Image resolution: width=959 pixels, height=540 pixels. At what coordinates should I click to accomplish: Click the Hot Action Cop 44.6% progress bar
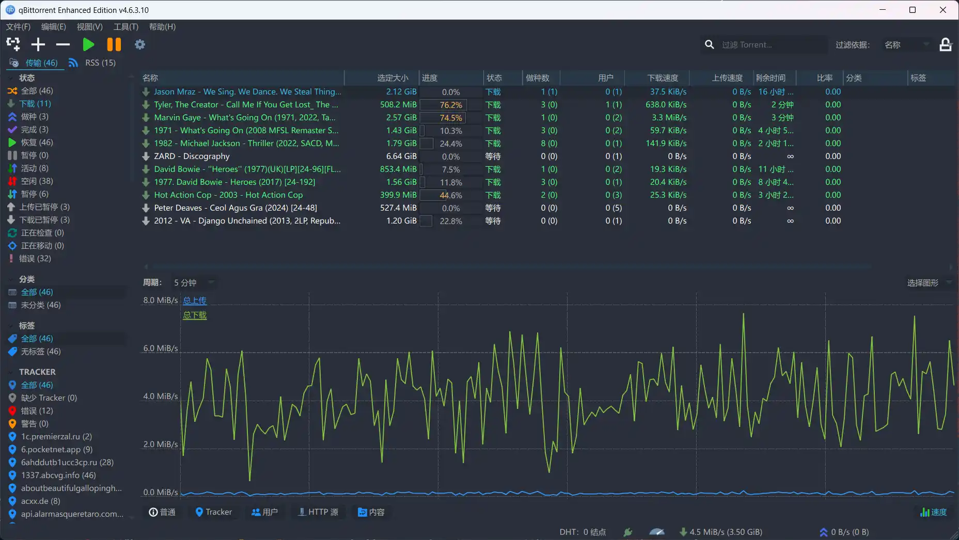tap(451, 195)
